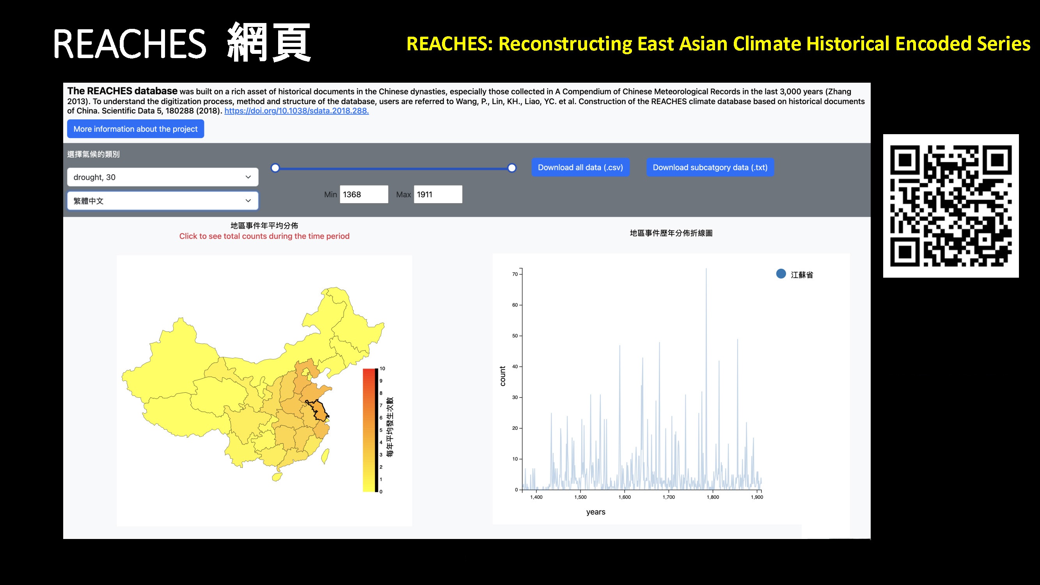Download all data as csv
The width and height of the screenshot is (1040, 585).
[x=580, y=167]
